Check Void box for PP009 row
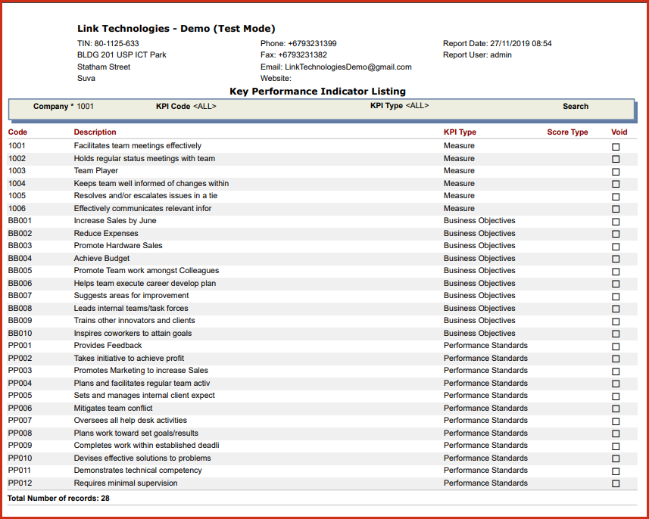Screen dimensions: 649x519 [616, 446]
